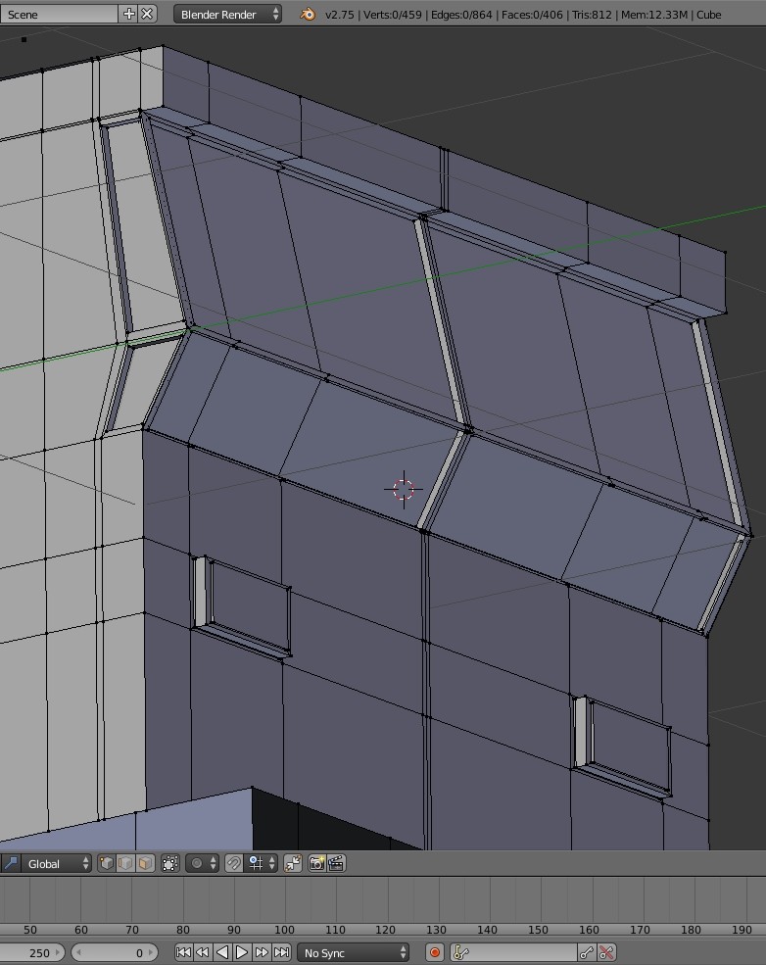Enable face select mode
Screen dimensions: 766x965
click(145, 863)
